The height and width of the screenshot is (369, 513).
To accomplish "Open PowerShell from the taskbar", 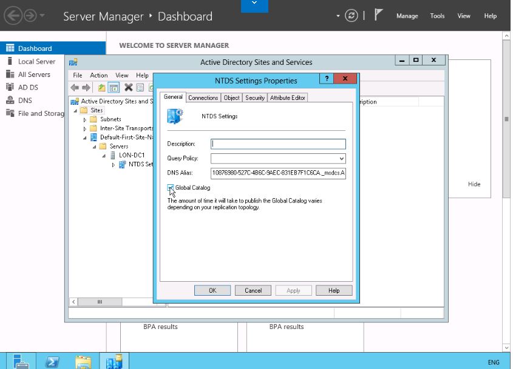I will (52, 361).
